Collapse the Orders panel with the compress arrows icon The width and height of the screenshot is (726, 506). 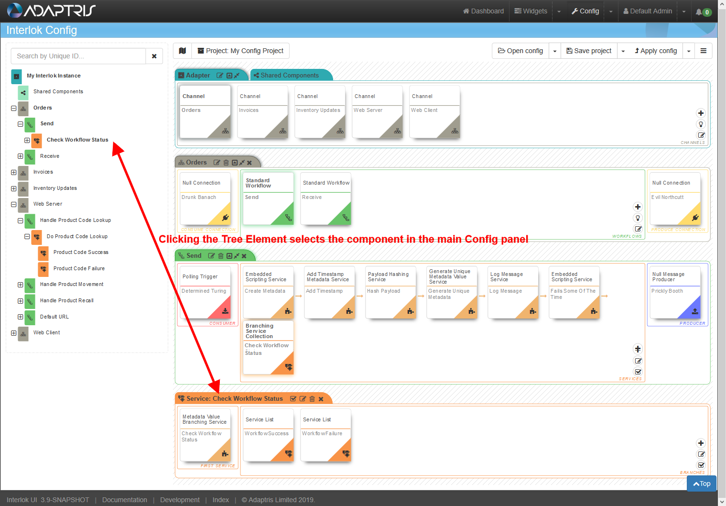[x=242, y=163]
